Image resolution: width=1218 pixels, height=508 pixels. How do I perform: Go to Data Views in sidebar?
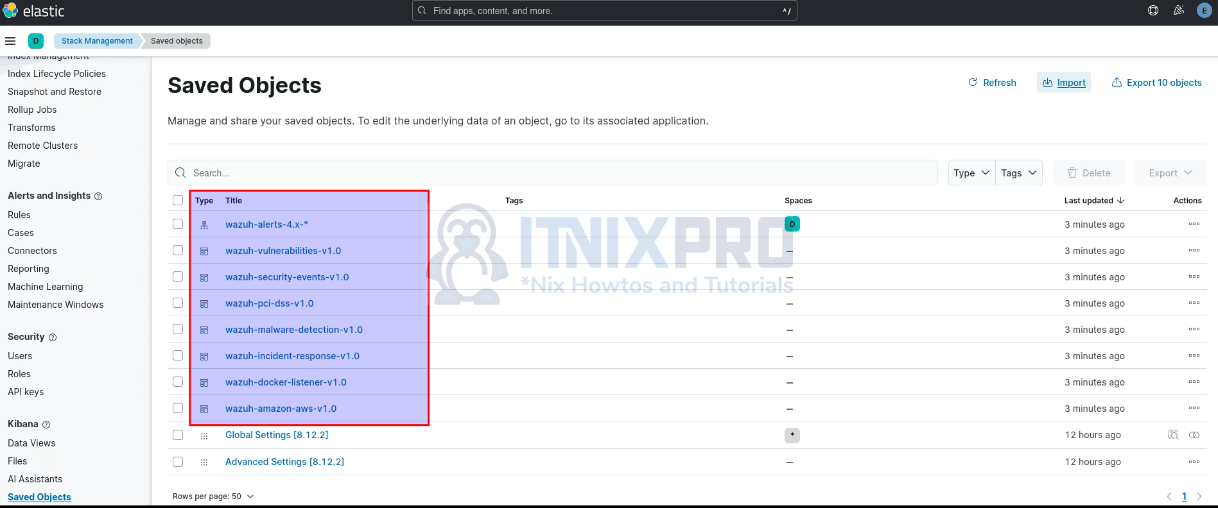click(31, 443)
